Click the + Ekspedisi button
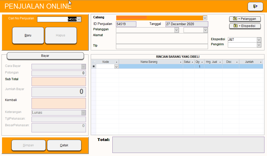This screenshot has width=267, height=156. click(x=245, y=26)
